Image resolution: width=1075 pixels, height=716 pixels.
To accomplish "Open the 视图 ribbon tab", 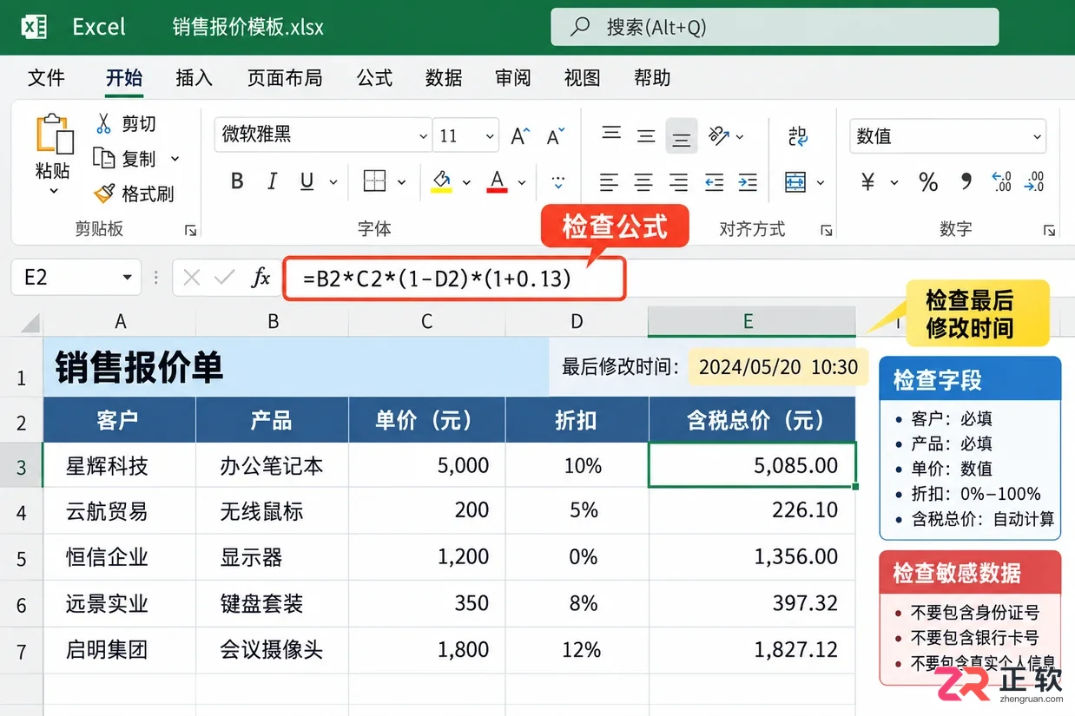I will (582, 78).
